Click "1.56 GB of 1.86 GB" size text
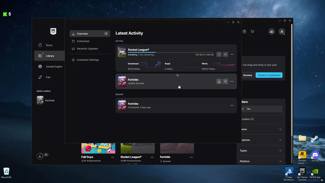Viewport: 325px width, 183px height. pyautogui.click(x=204, y=55)
